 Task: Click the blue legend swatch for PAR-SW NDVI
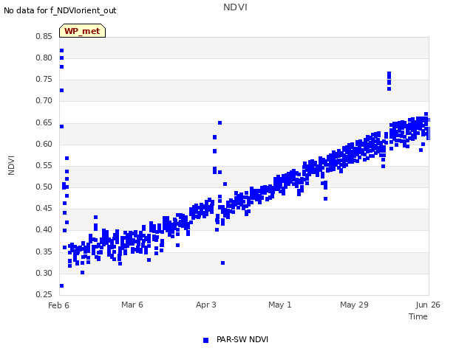pyautogui.click(x=205, y=340)
